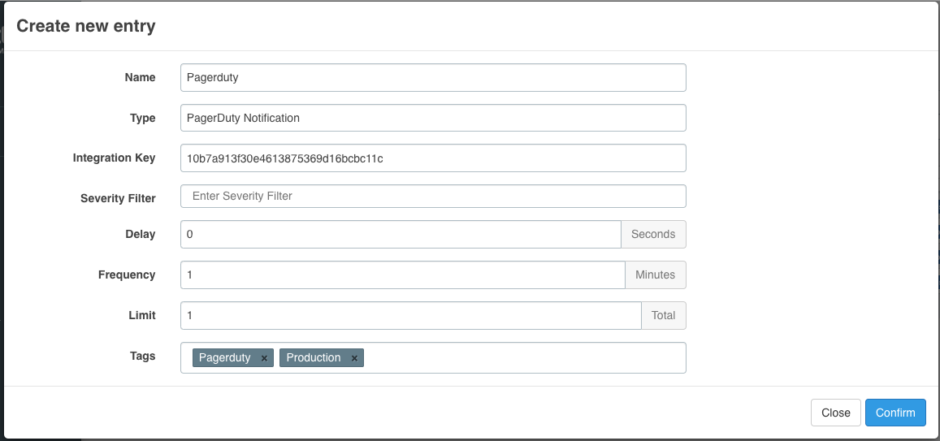The width and height of the screenshot is (940, 441).
Task: Click the Minutes unit addon
Action: pos(655,275)
